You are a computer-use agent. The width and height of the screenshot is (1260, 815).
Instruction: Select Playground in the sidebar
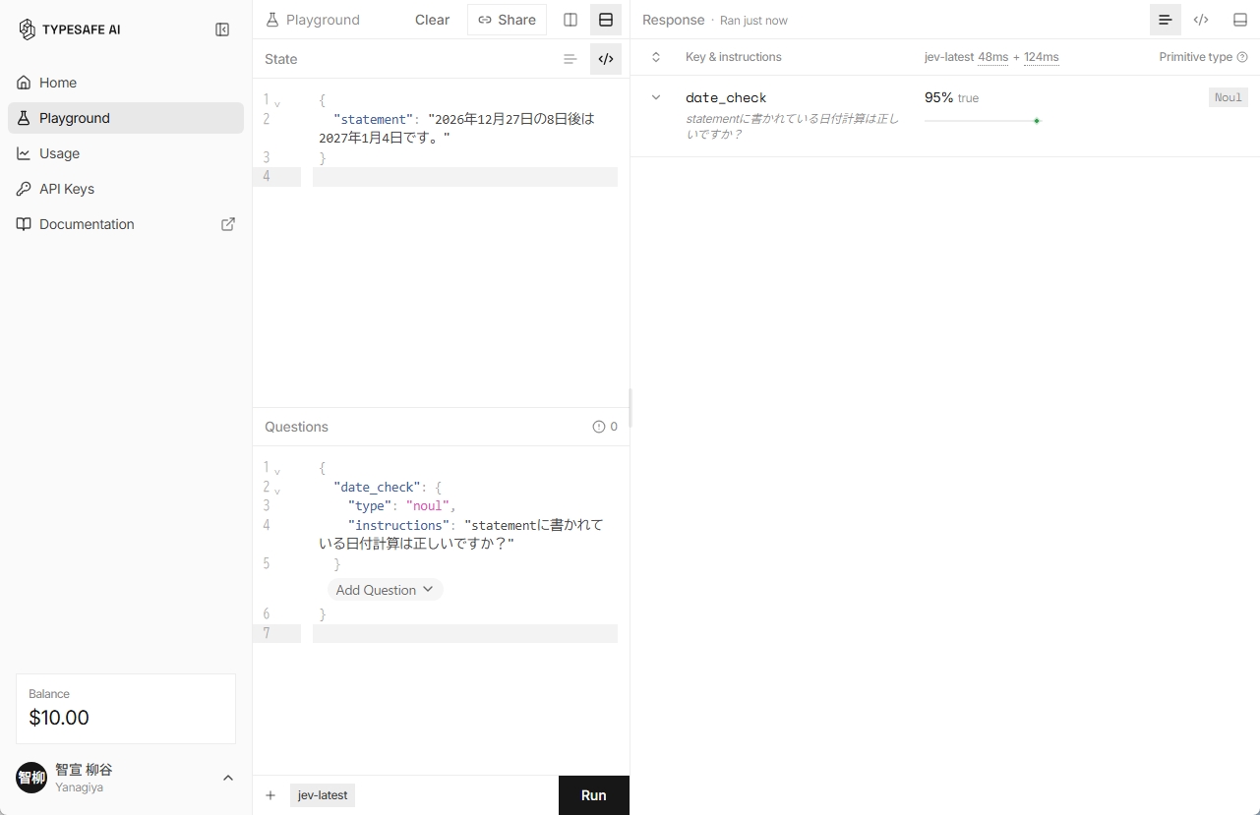point(126,118)
